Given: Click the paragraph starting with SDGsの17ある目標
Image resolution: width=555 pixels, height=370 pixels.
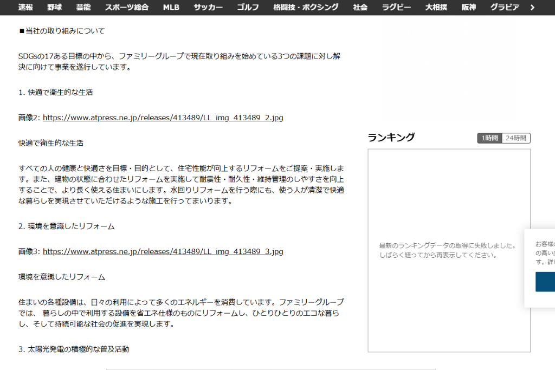Looking at the screenshot, I should [179, 62].
